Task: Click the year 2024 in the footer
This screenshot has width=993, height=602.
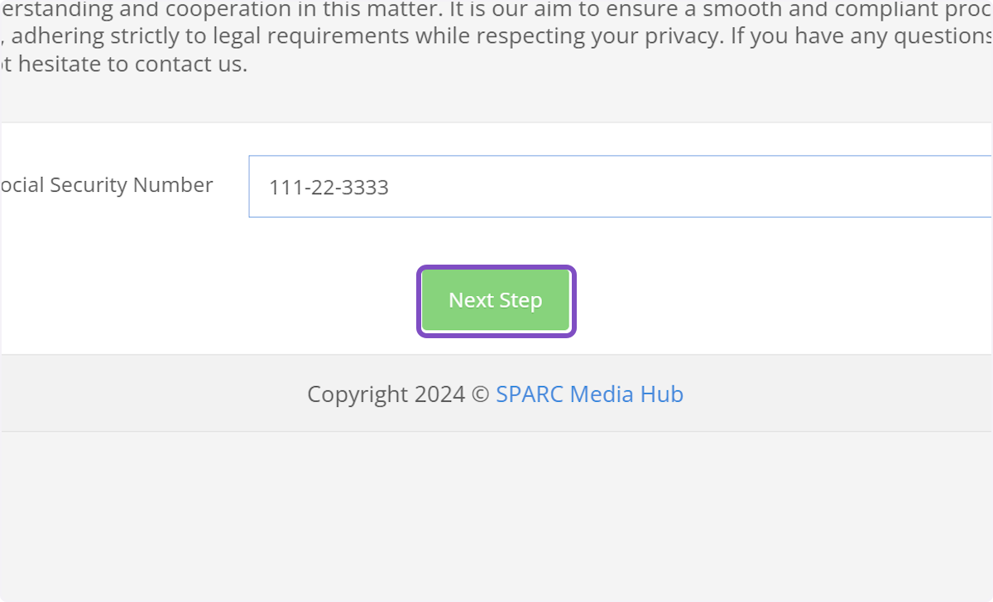Action: click(x=439, y=394)
